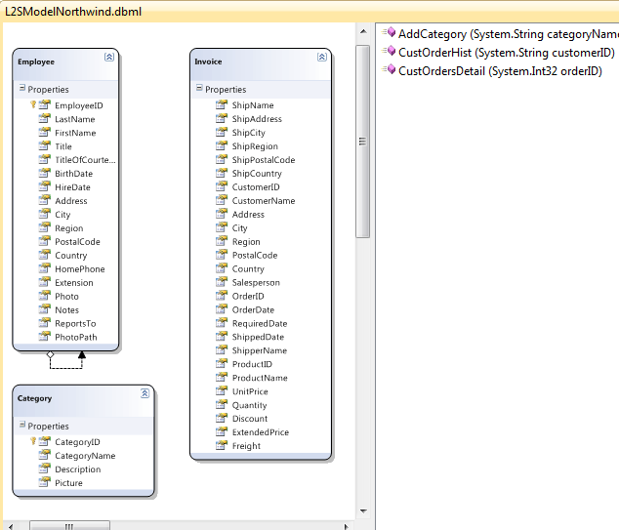Screen dimensions: 619x530
Task: Select the ShipRegion property in Invoice
Action: (255, 146)
